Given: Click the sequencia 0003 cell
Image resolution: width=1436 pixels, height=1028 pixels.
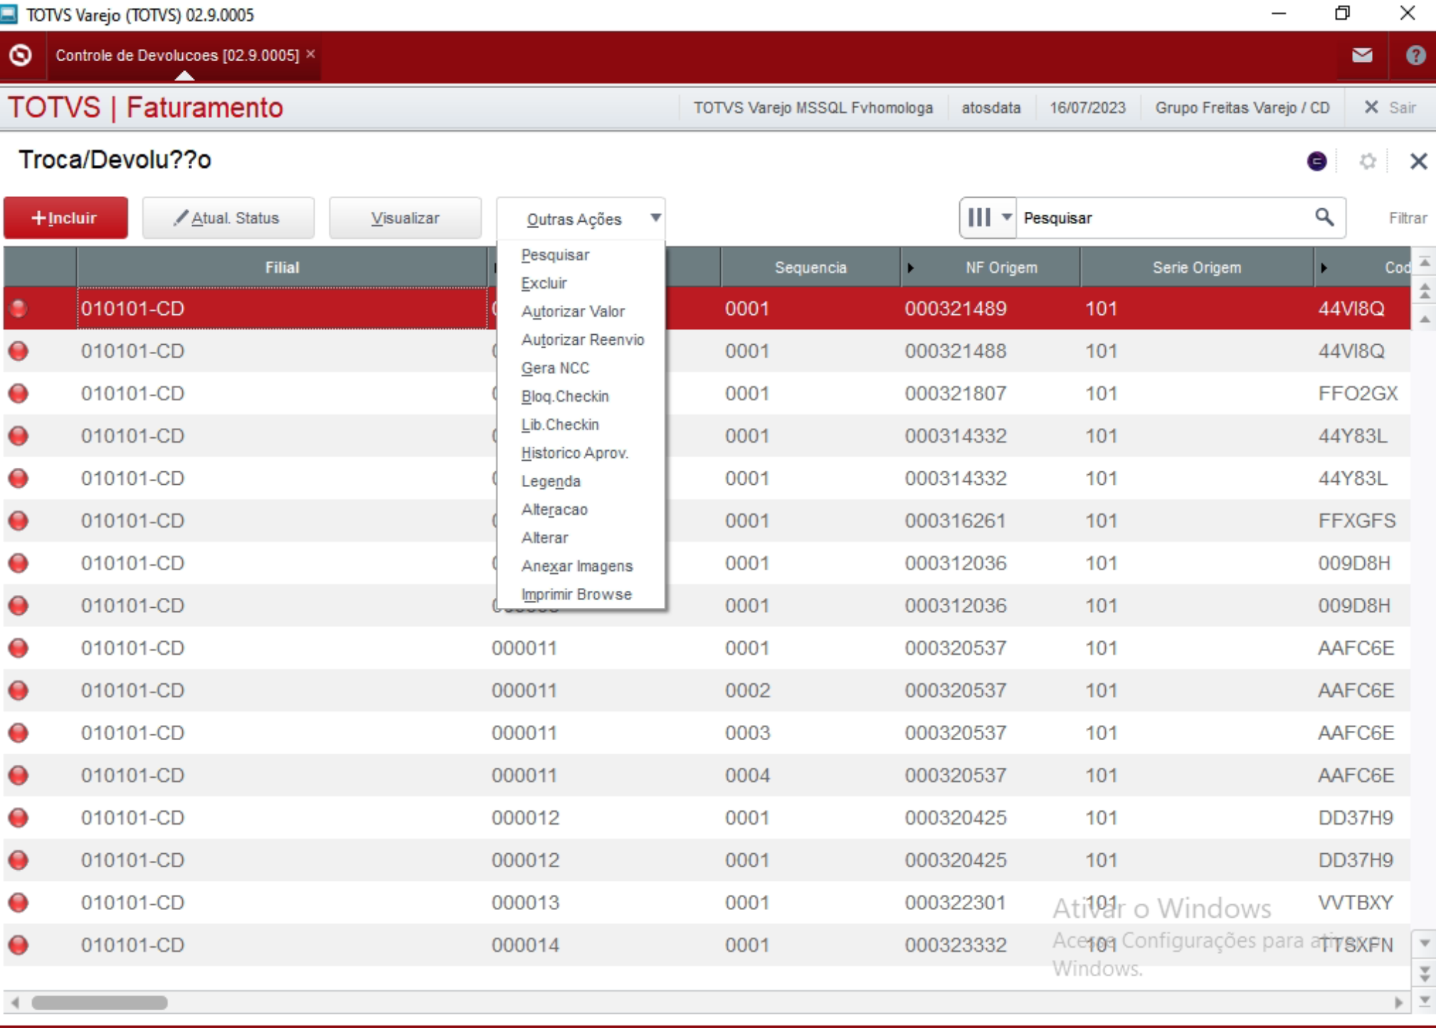Looking at the screenshot, I should (747, 732).
